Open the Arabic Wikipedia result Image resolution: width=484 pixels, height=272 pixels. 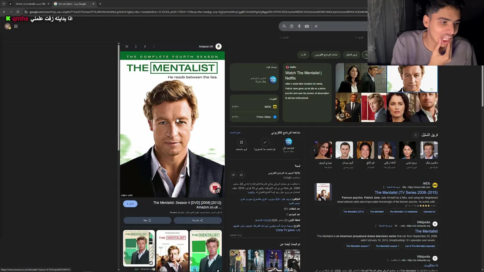(431, 265)
